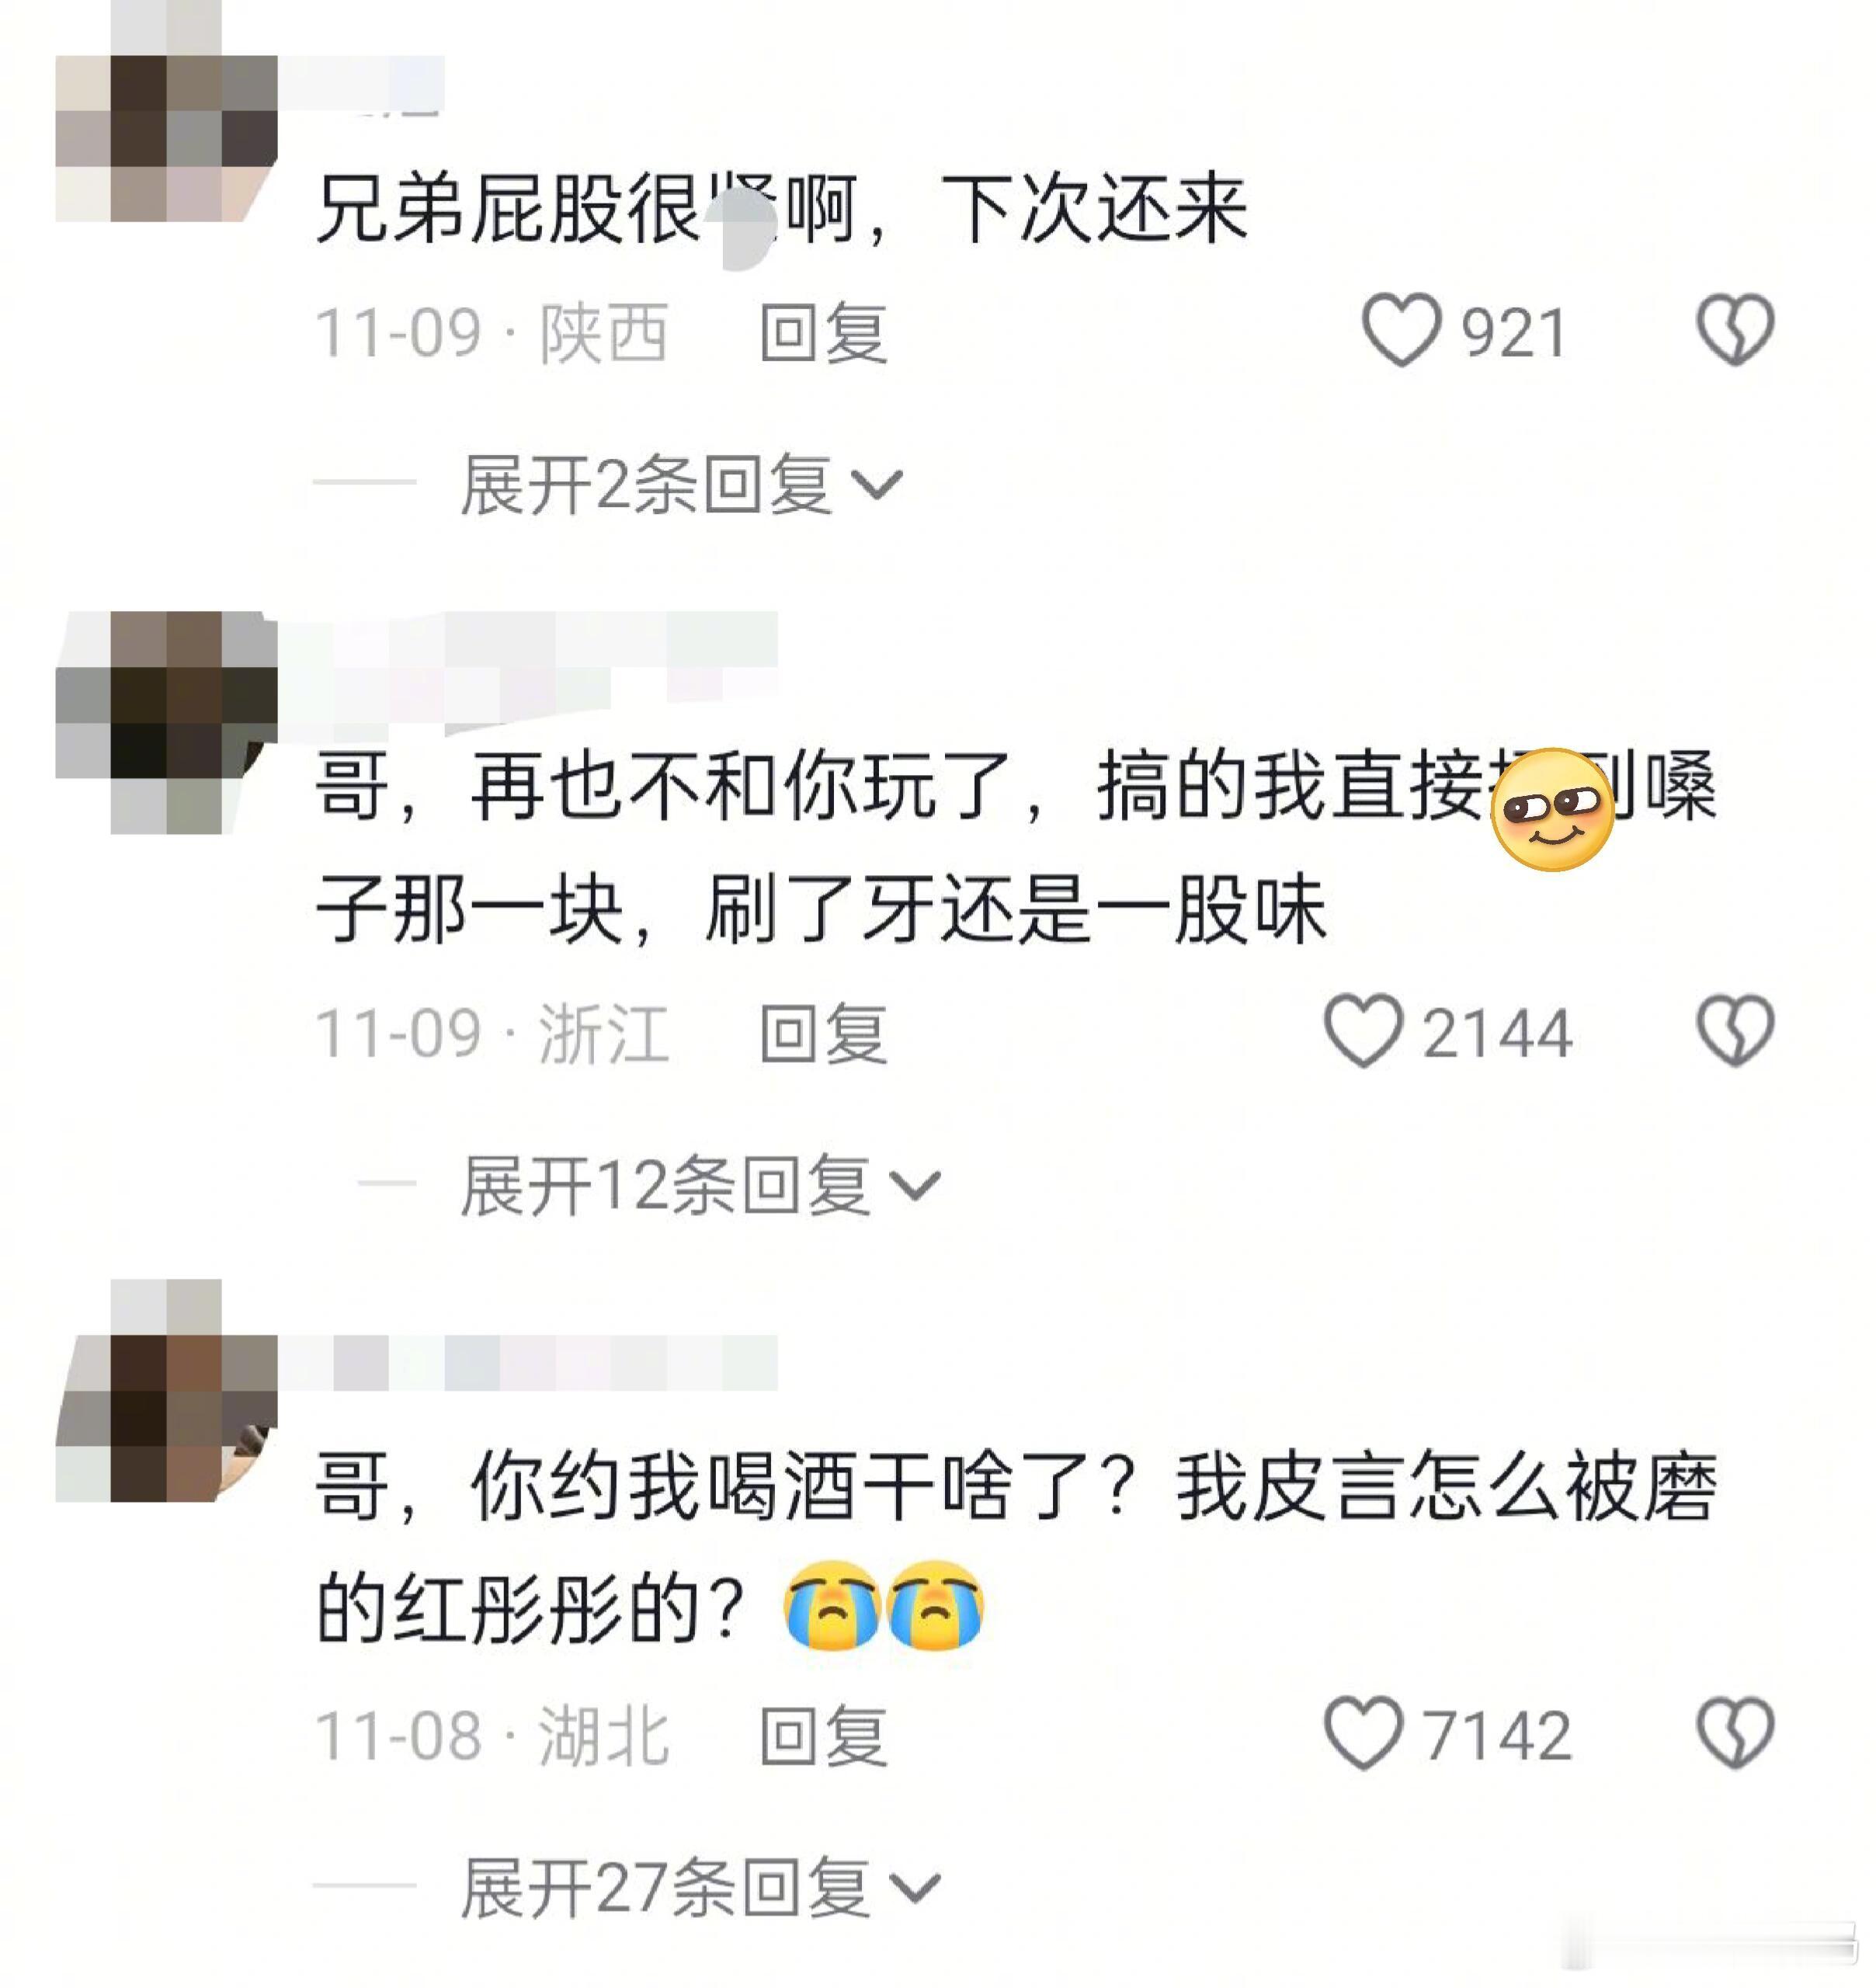
Task: Like the comment with 7142 likes
Action: click(1363, 1733)
